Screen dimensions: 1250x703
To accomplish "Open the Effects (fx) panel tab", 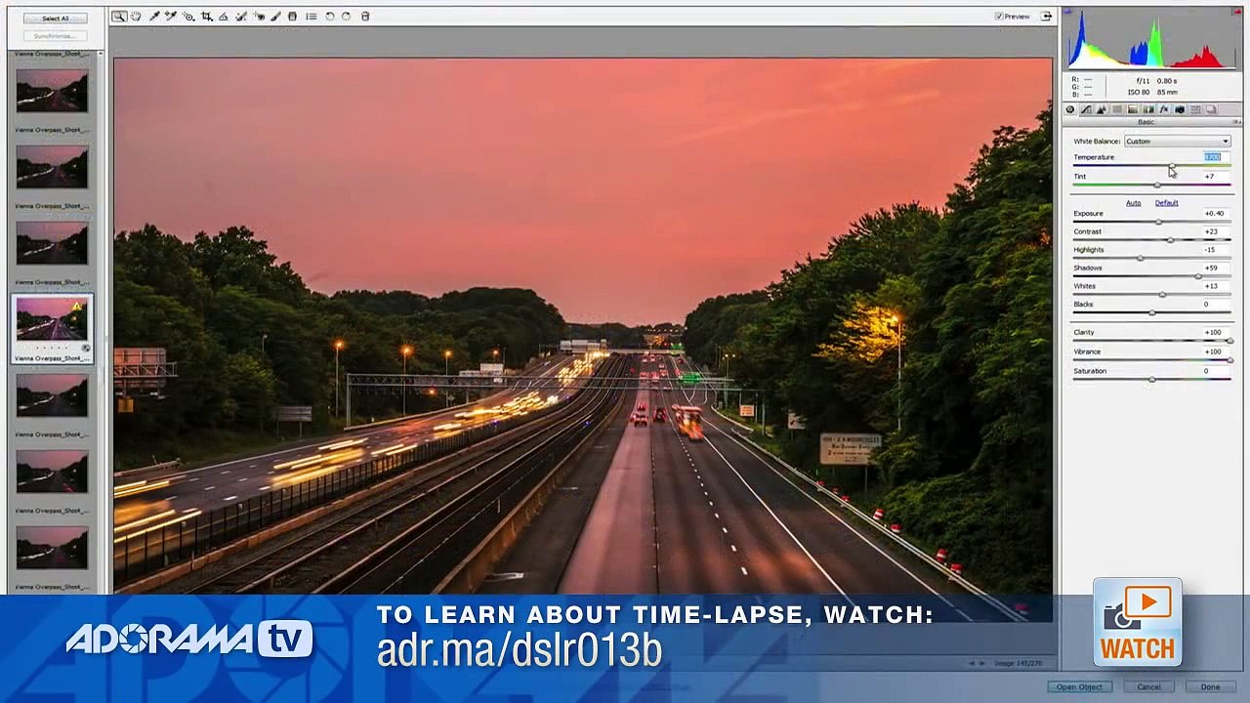I will [x=1164, y=109].
